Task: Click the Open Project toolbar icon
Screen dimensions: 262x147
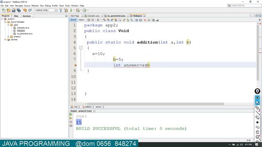Action: point(14,10)
